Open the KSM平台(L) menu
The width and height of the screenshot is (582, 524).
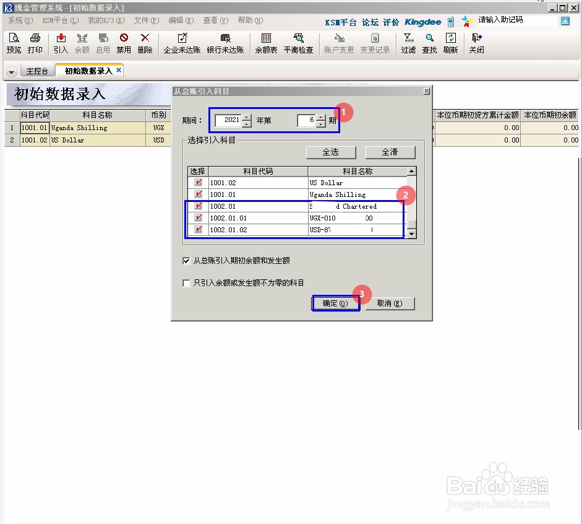(61, 20)
